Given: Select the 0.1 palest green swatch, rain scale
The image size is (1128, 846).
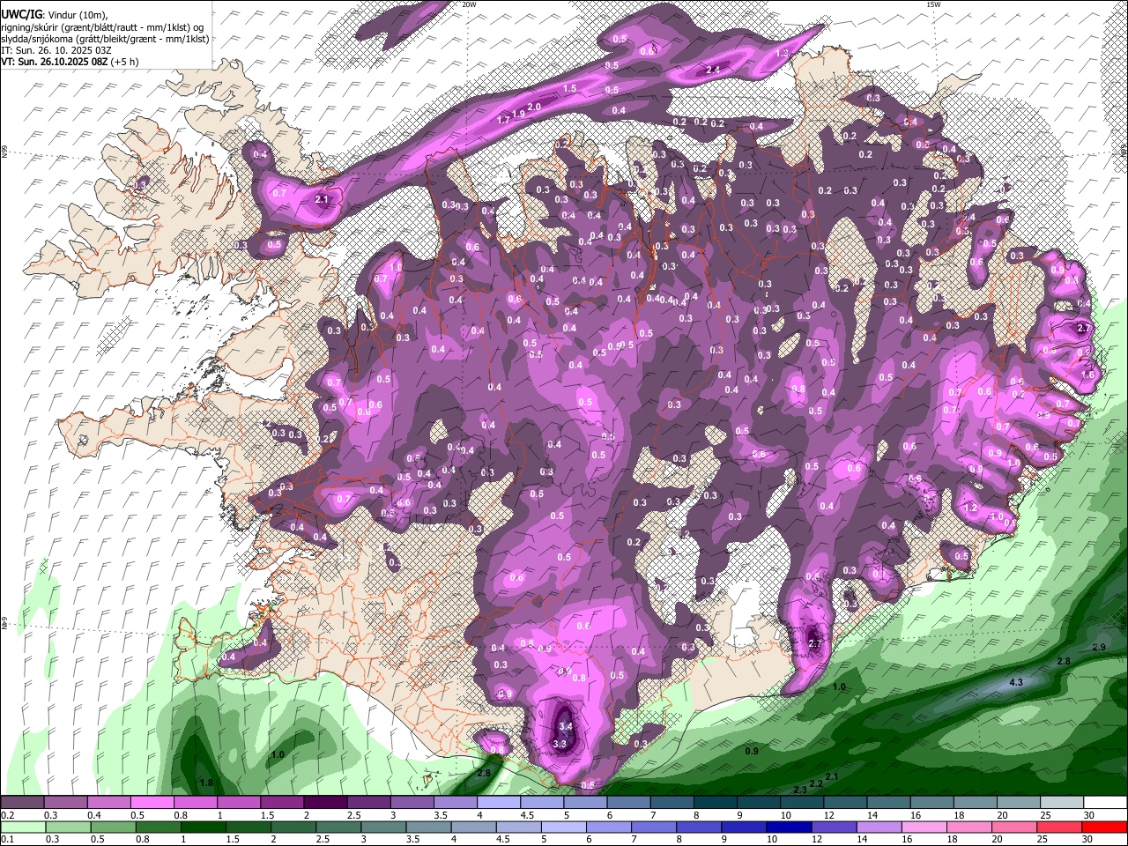Looking at the screenshot, I should (x=22, y=827).
